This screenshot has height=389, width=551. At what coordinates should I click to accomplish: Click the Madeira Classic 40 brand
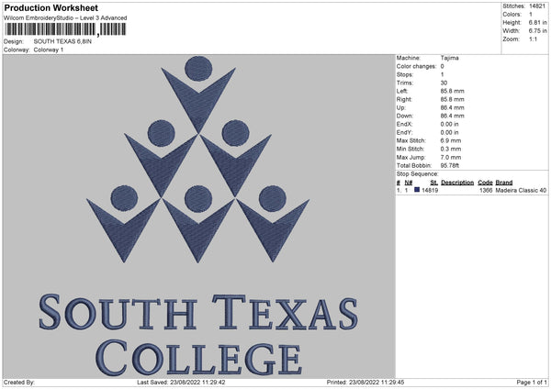click(521, 190)
